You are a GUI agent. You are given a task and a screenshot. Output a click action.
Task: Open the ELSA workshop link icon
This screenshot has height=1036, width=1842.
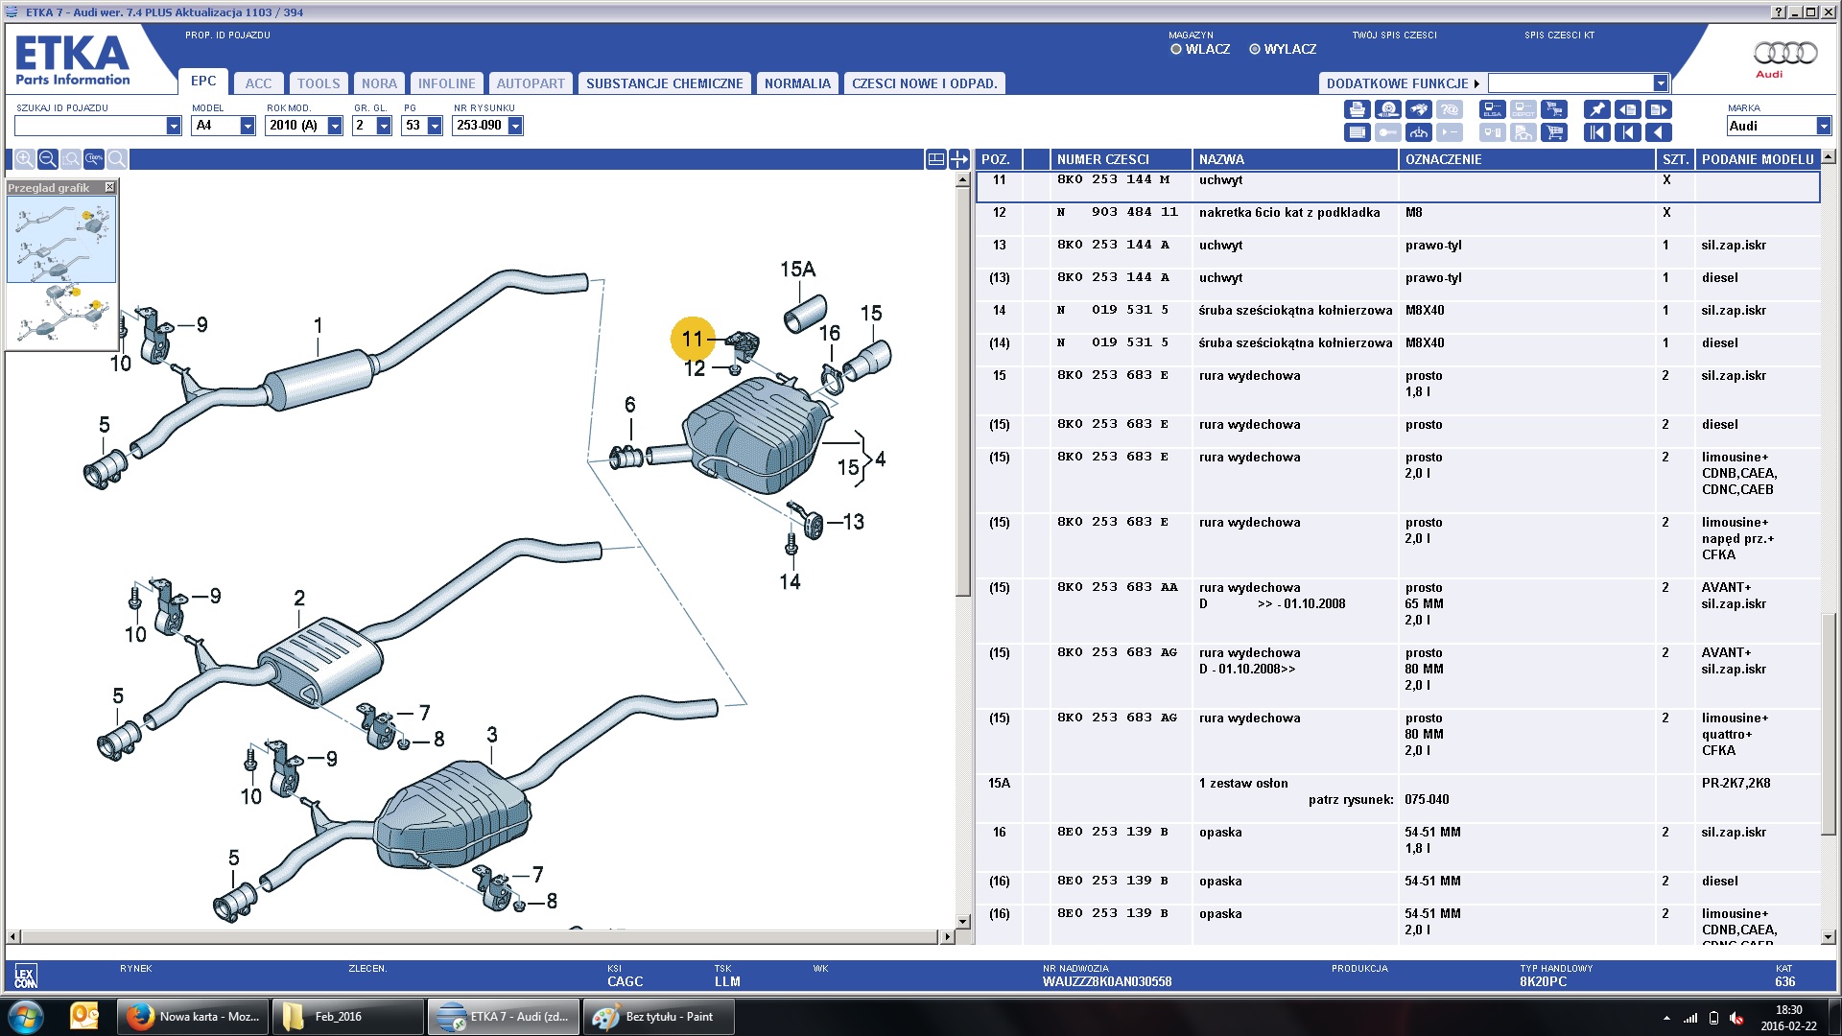tap(1493, 109)
